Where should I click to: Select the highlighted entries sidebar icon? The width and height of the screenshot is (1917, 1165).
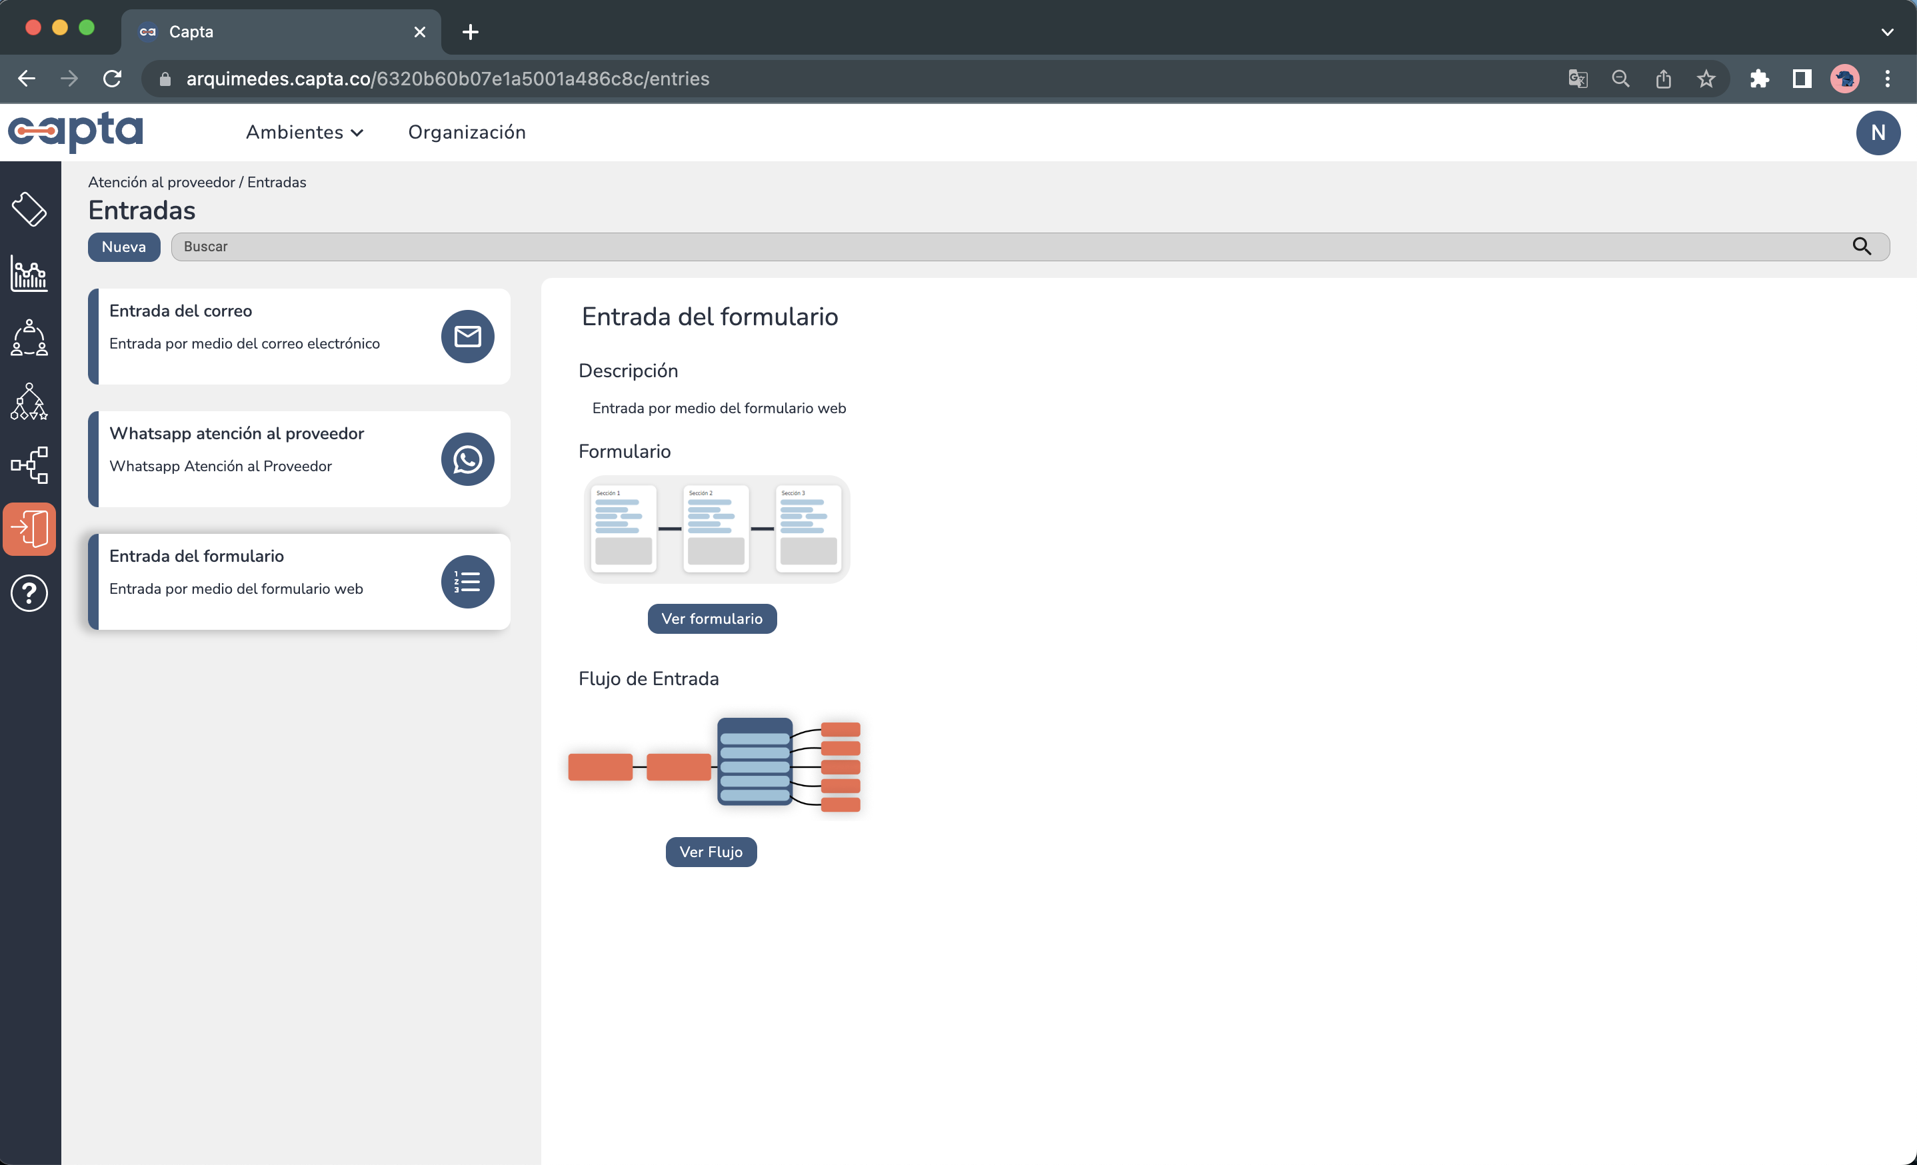pos(29,529)
